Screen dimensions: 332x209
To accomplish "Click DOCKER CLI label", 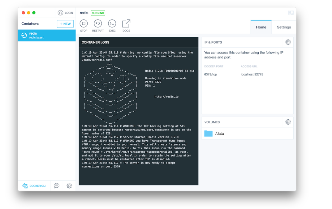I will [x=37, y=186].
